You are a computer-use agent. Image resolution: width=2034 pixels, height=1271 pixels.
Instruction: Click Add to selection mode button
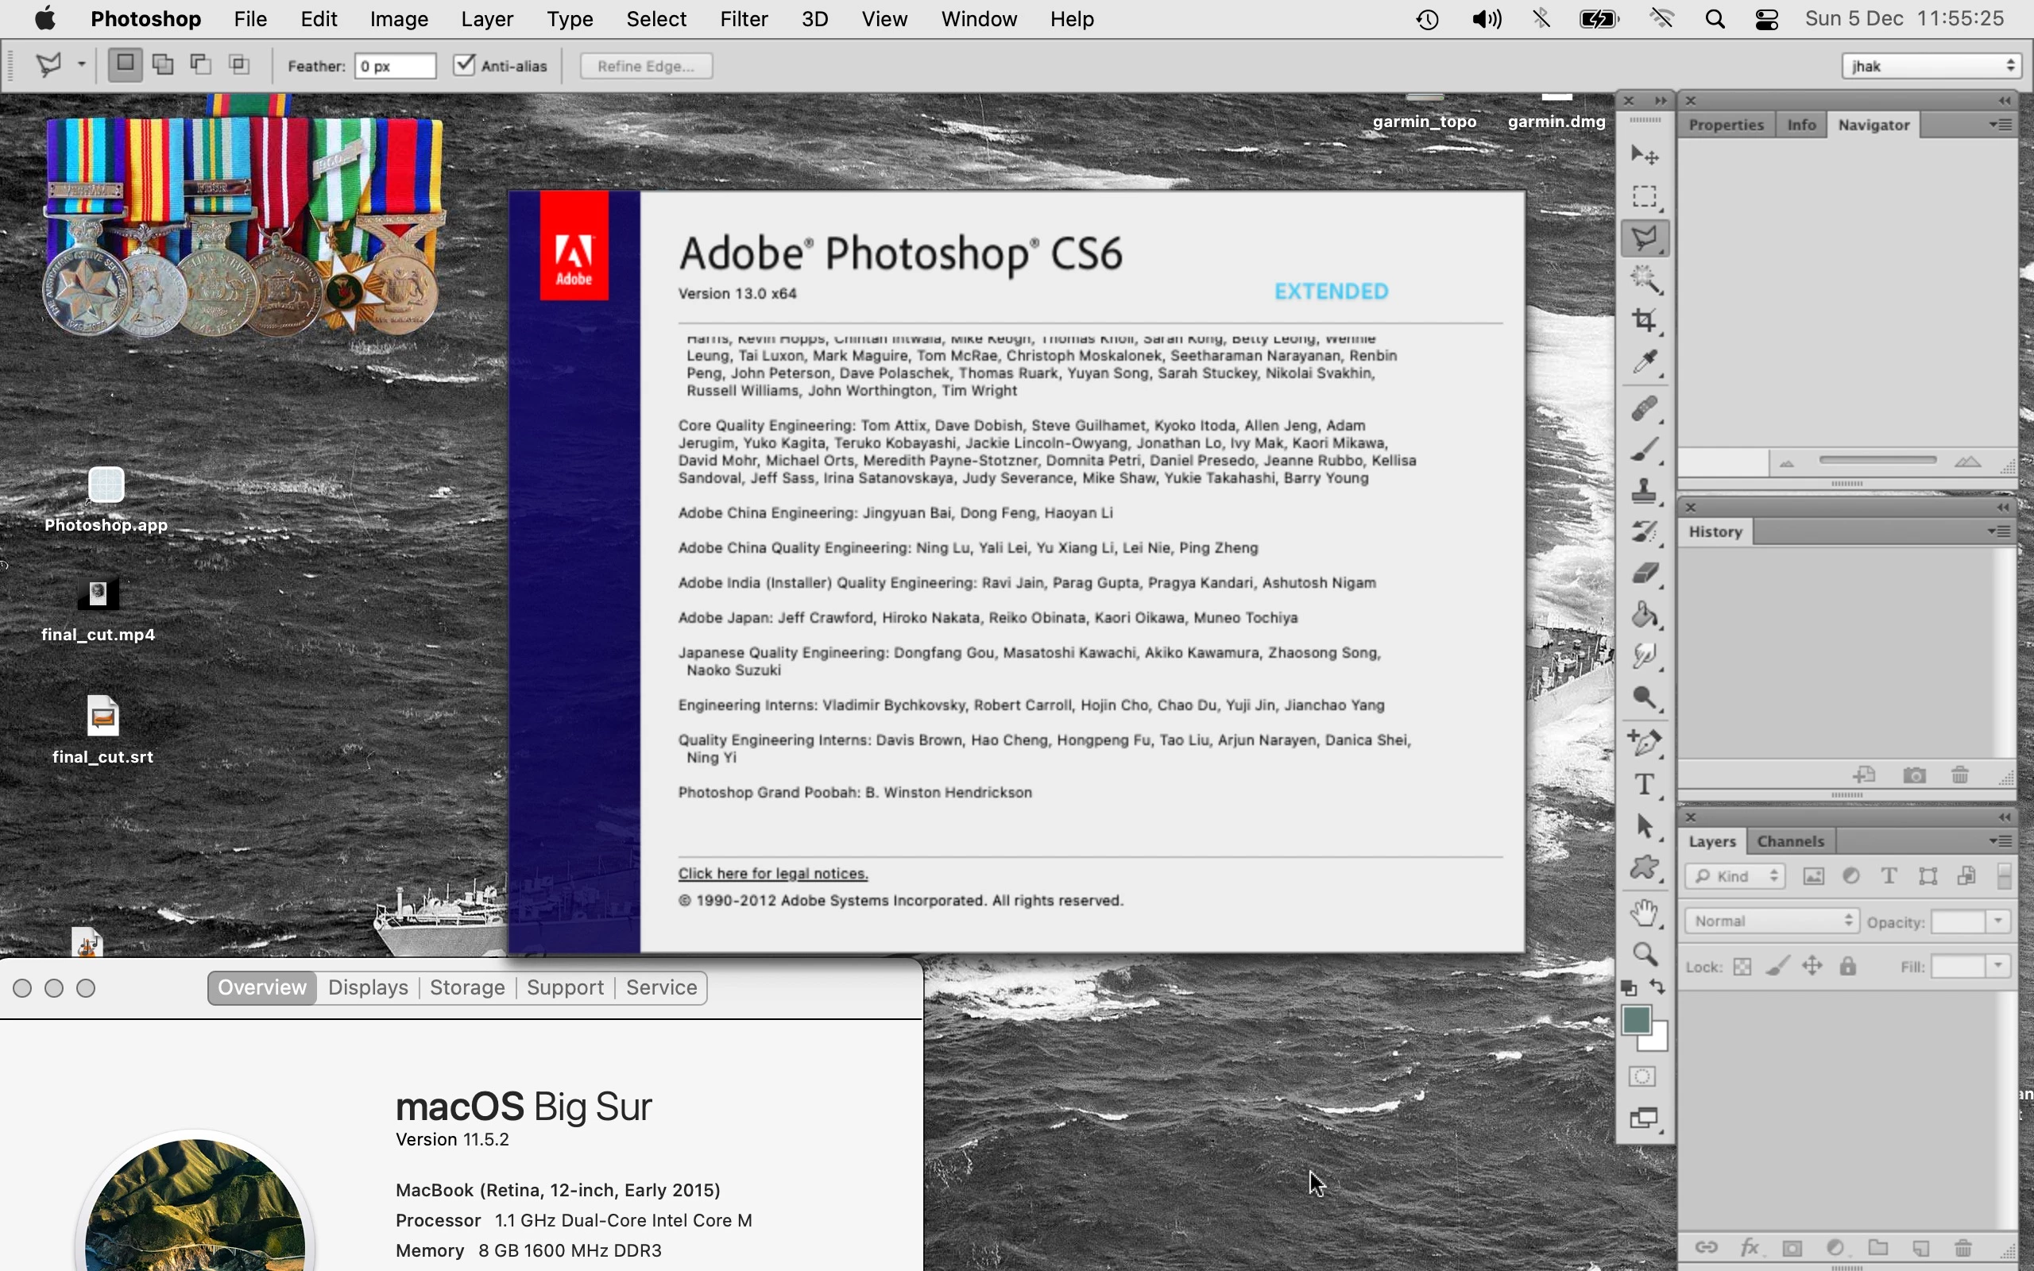point(163,64)
